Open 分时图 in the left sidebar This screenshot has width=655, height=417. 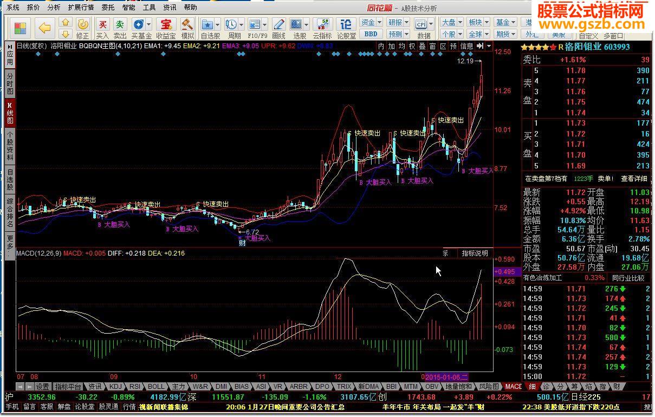pyautogui.click(x=10, y=84)
